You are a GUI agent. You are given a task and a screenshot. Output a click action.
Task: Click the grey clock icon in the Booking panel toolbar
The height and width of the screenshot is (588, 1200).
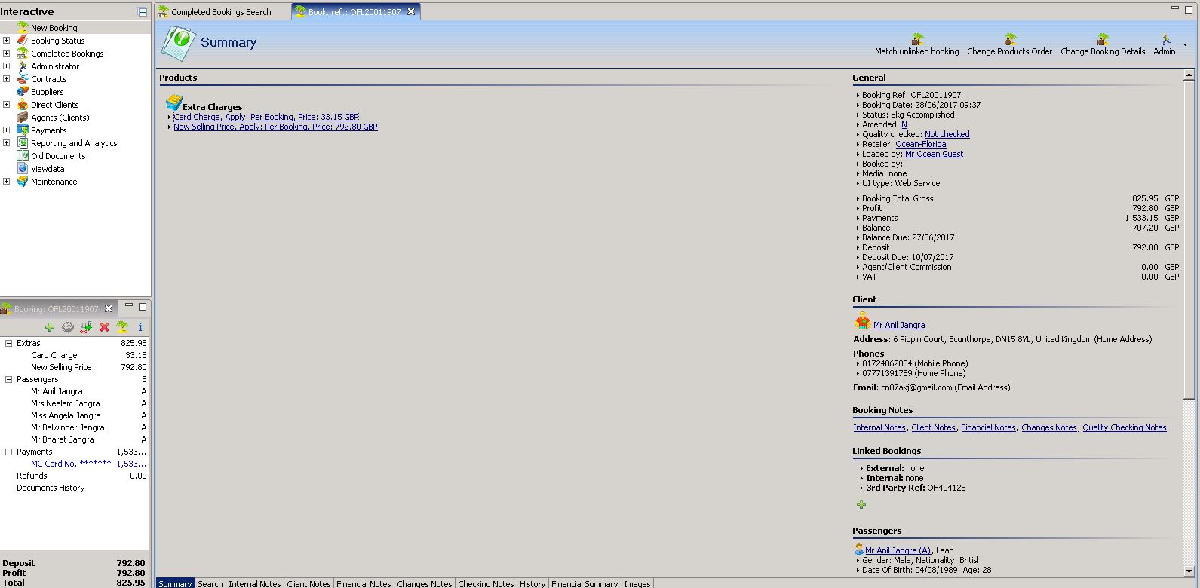[x=68, y=327]
